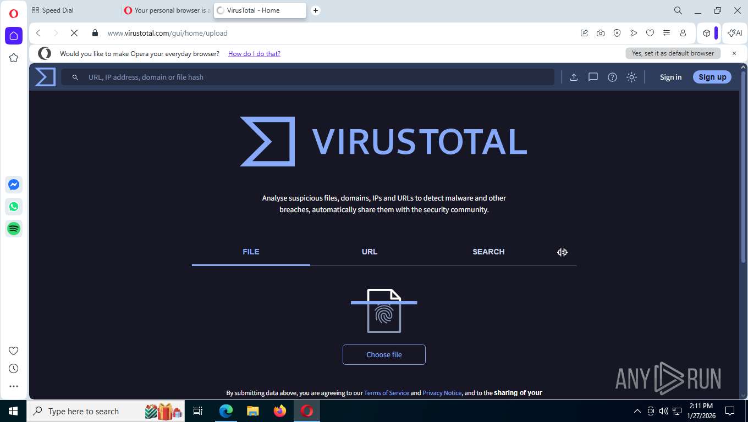Open the Windows notification center
The width and height of the screenshot is (748, 422).
coord(730,411)
